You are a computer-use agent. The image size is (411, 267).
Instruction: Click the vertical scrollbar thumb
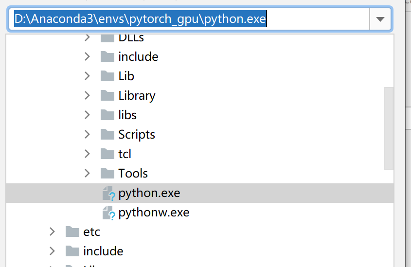coord(389,128)
